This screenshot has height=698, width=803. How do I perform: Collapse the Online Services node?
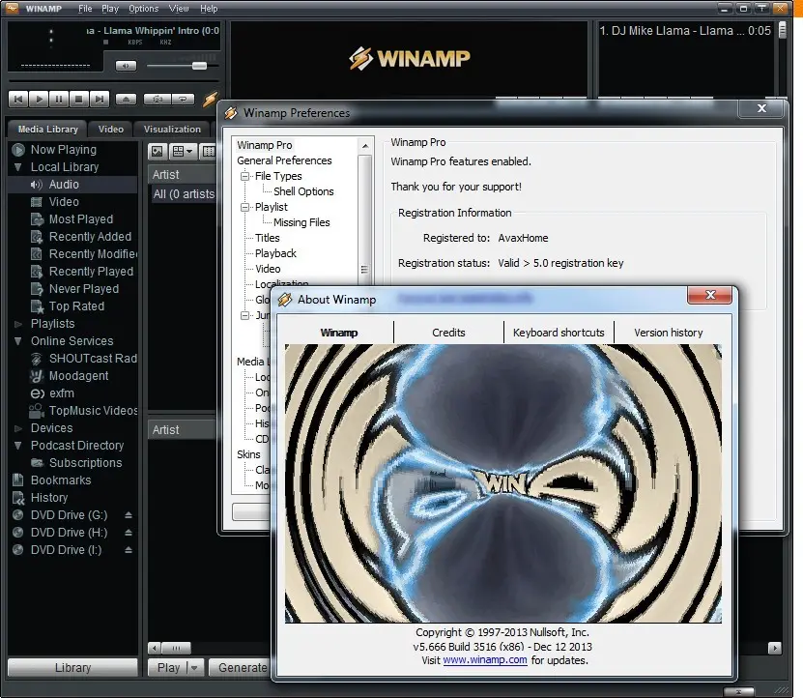pos(18,341)
